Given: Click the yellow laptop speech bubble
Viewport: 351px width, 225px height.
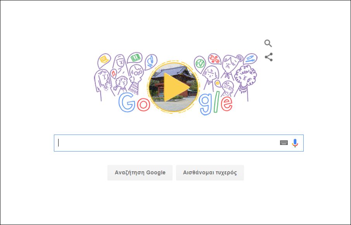Looking at the screenshot, I should pyautogui.click(x=104, y=60).
